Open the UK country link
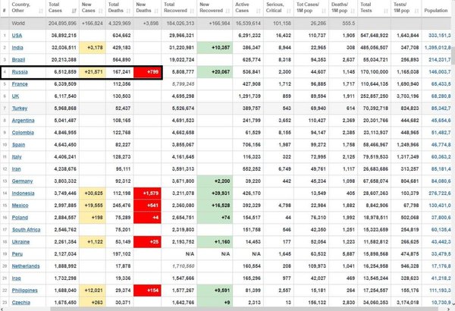 coord(15,96)
